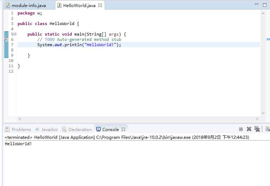The image size is (270, 186).
Task: Open the Javadoc view tab
Action: [x=47, y=129]
